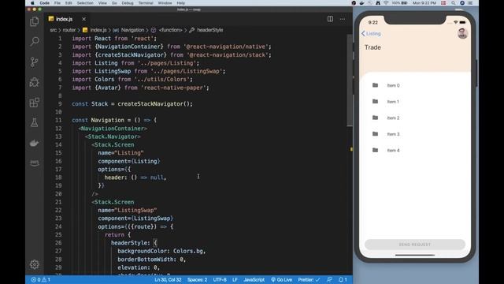Select item 1 in the simulator list

(x=415, y=102)
